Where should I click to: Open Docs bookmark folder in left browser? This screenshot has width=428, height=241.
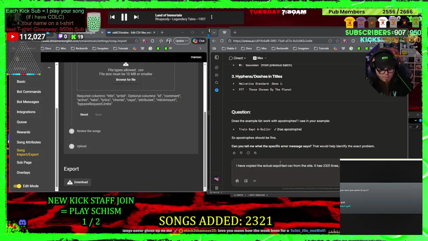click(46, 48)
